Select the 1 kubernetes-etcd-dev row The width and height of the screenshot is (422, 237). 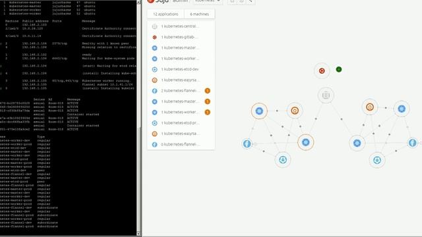click(181, 69)
